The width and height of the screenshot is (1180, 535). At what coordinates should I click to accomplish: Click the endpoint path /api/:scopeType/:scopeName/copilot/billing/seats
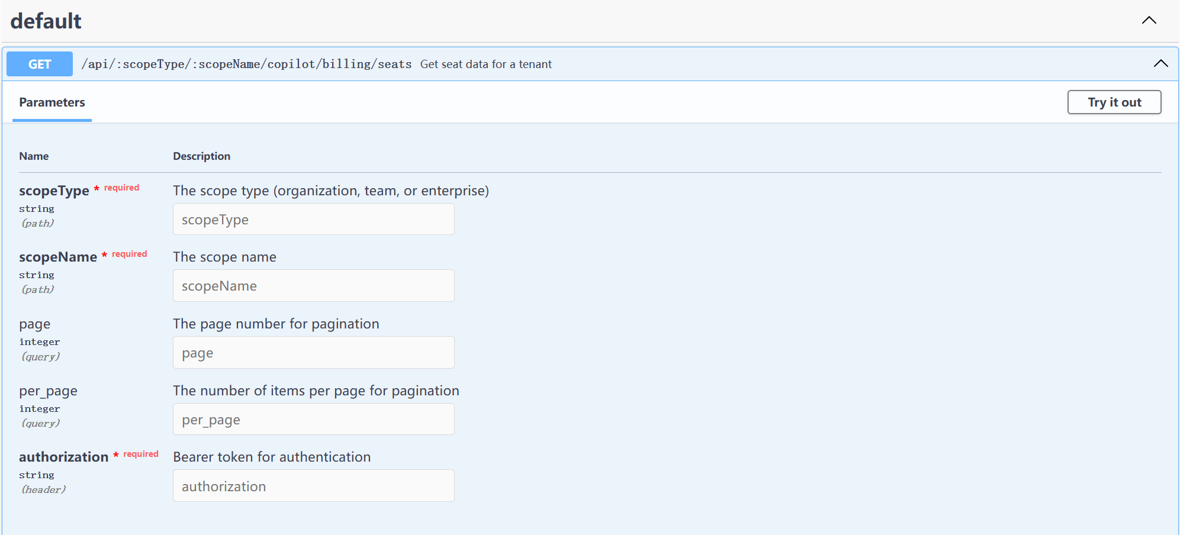pyautogui.click(x=246, y=64)
